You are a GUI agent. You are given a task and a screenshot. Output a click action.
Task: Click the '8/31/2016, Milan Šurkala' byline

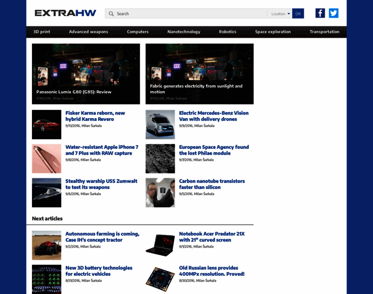[x=83, y=280]
